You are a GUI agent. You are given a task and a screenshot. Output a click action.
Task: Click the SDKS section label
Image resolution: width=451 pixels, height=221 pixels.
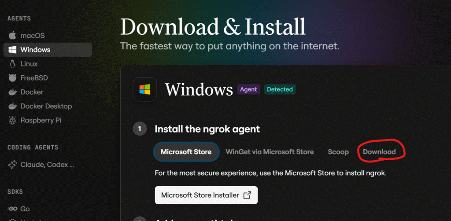point(15,192)
